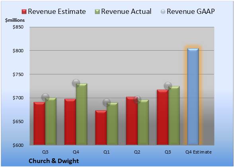
Task: Click the 'Q2' axis label
Action: 137,152
